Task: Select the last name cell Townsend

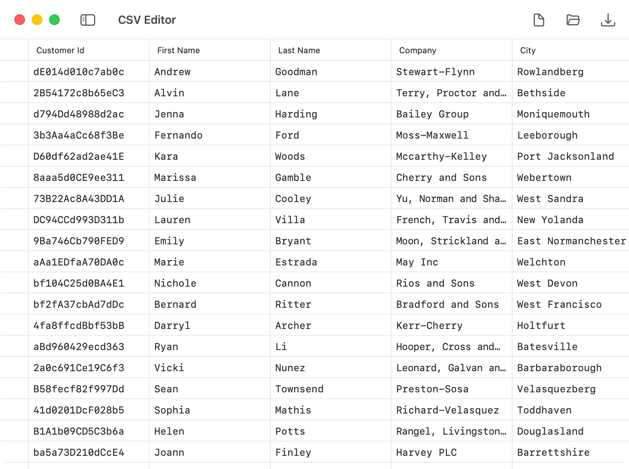Action: pos(299,389)
